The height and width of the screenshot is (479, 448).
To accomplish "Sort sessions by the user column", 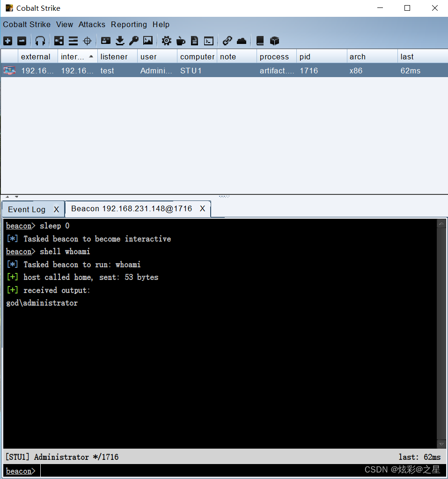I will click(157, 57).
